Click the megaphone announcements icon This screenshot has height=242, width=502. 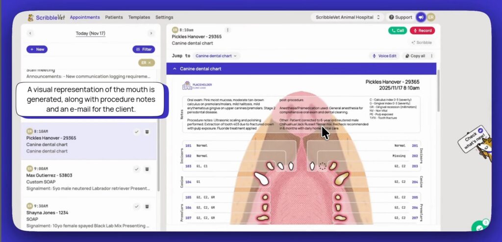(x=421, y=17)
